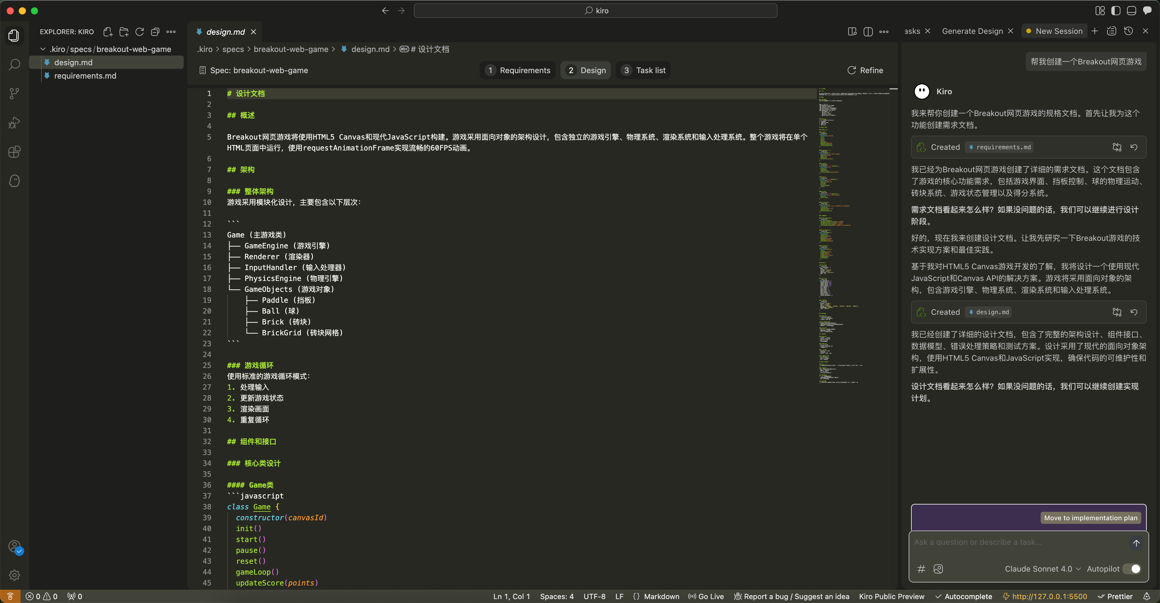Switch to the Requirements spec tab
The width and height of the screenshot is (1160, 603).
pos(518,70)
